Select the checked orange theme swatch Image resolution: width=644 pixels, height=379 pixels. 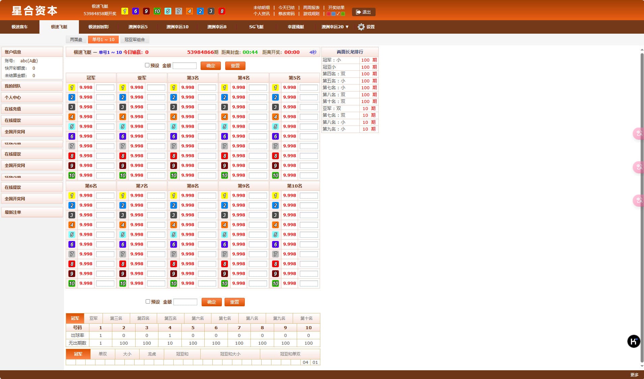338,14
